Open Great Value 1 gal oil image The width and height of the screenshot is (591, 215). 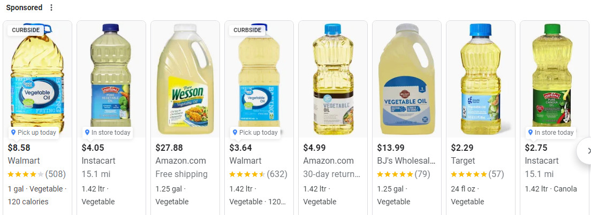pyautogui.click(x=37, y=79)
